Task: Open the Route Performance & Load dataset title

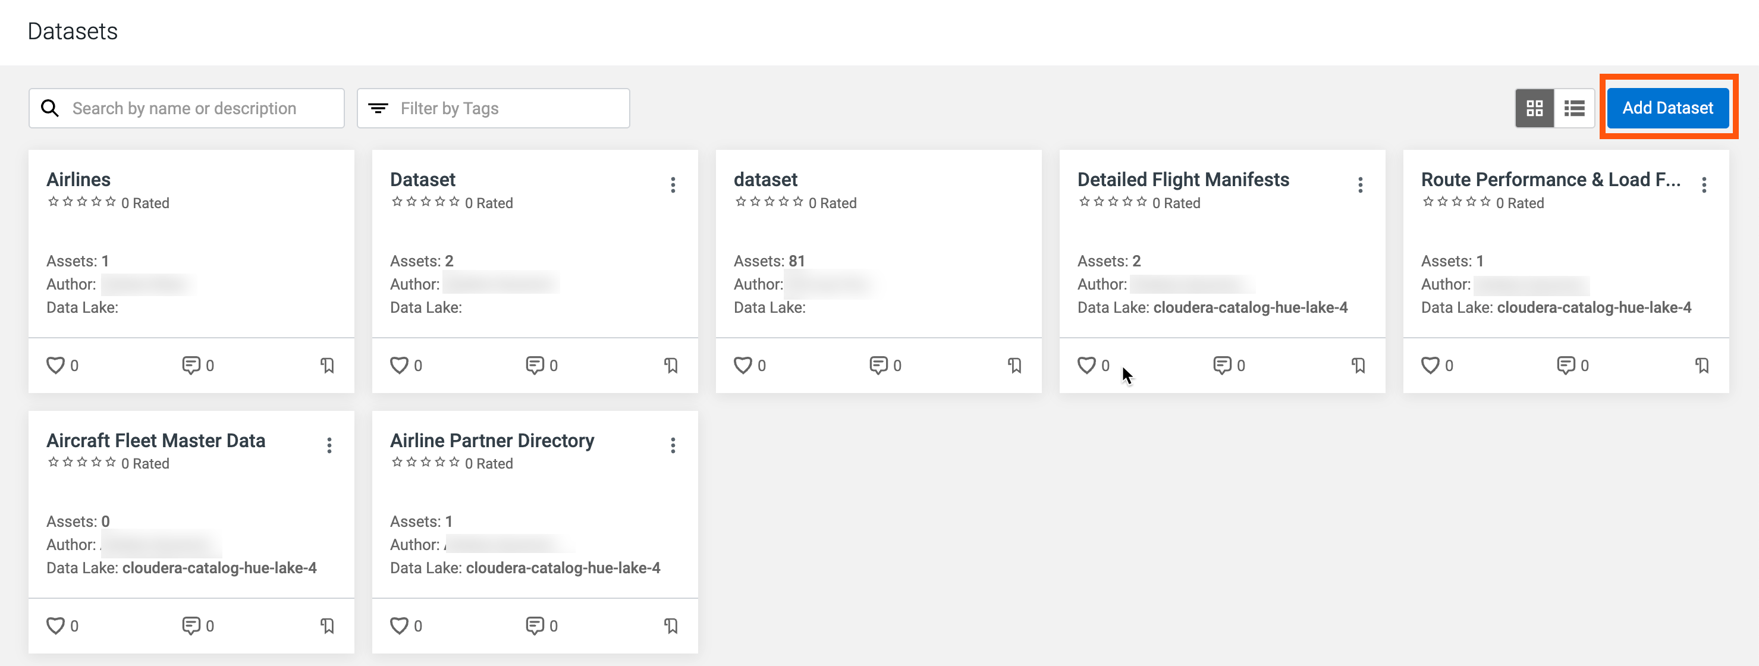Action: click(1550, 180)
